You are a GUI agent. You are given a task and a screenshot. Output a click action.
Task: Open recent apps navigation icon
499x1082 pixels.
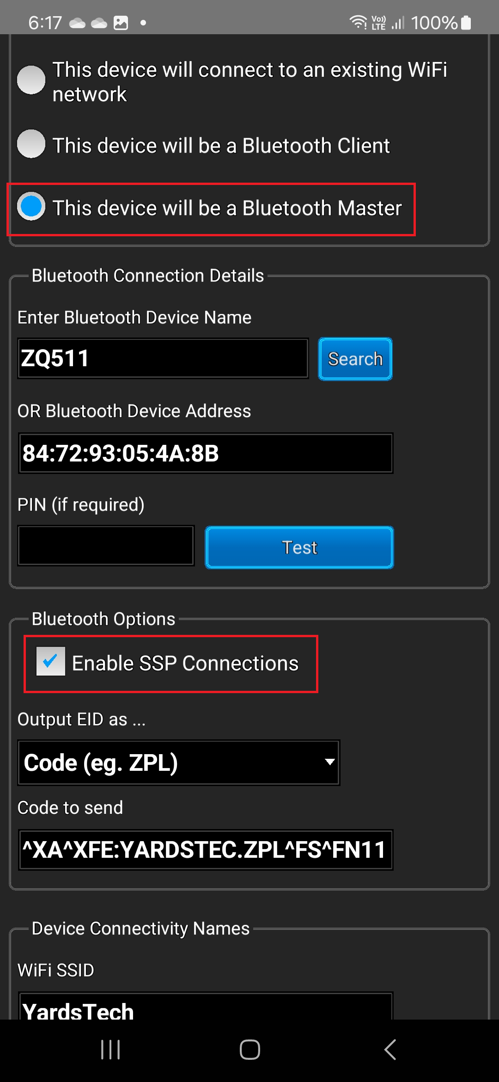[110, 1049]
